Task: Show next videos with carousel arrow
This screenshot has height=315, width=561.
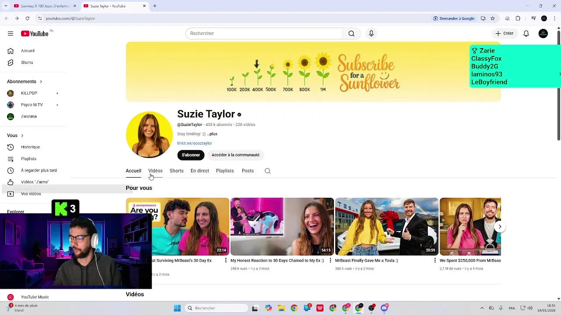Action: click(x=500, y=227)
